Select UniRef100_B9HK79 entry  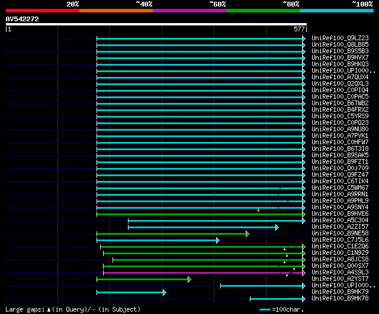click(340, 292)
